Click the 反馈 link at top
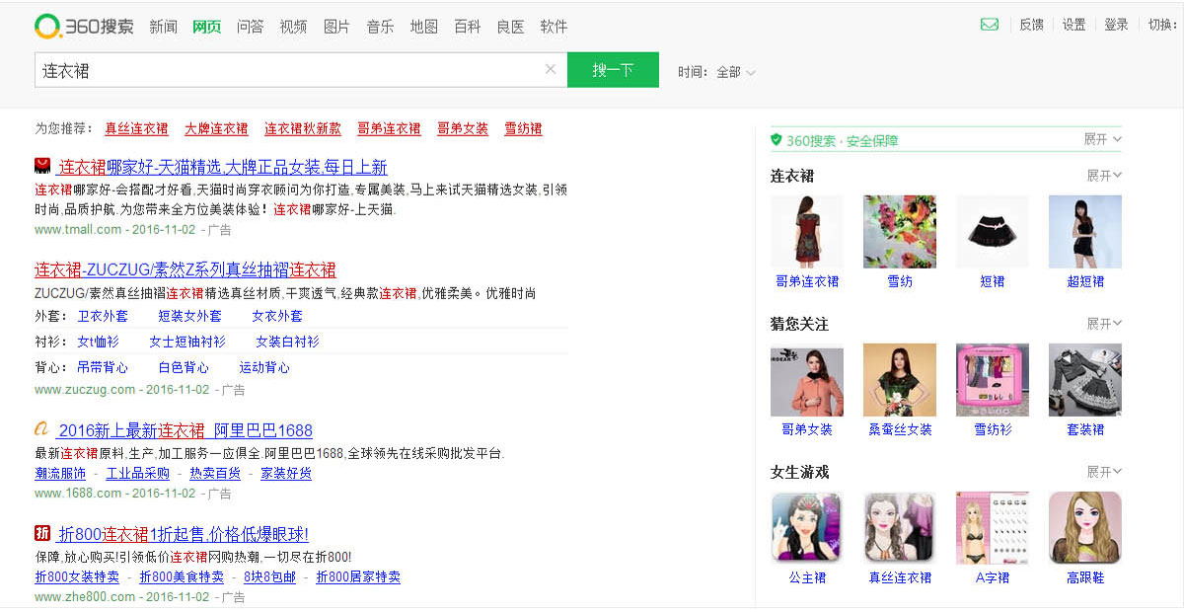The image size is (1184, 612). tap(1031, 25)
